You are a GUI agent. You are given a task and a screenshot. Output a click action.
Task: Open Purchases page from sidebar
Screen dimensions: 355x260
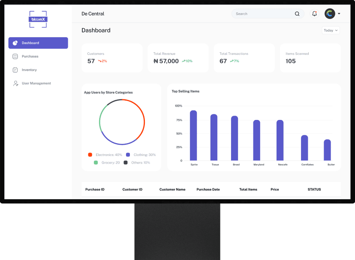(30, 57)
